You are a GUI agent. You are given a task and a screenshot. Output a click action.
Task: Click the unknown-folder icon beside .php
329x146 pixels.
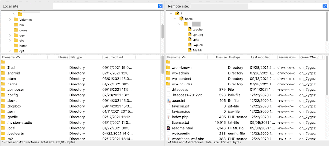tap(190, 40)
